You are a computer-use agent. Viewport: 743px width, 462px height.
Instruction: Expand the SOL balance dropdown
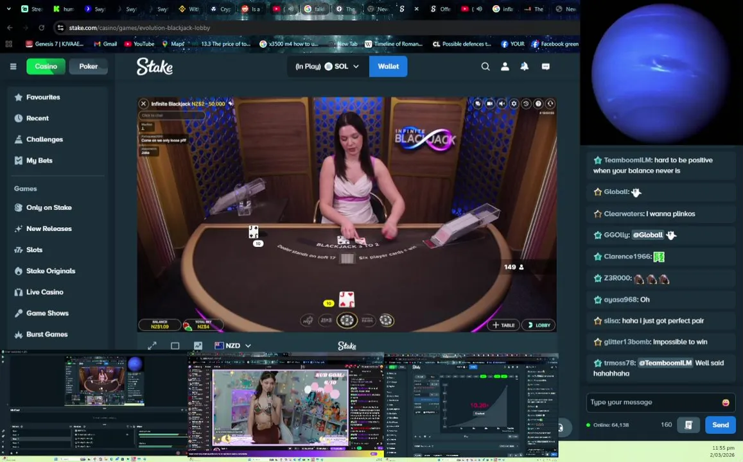328,66
